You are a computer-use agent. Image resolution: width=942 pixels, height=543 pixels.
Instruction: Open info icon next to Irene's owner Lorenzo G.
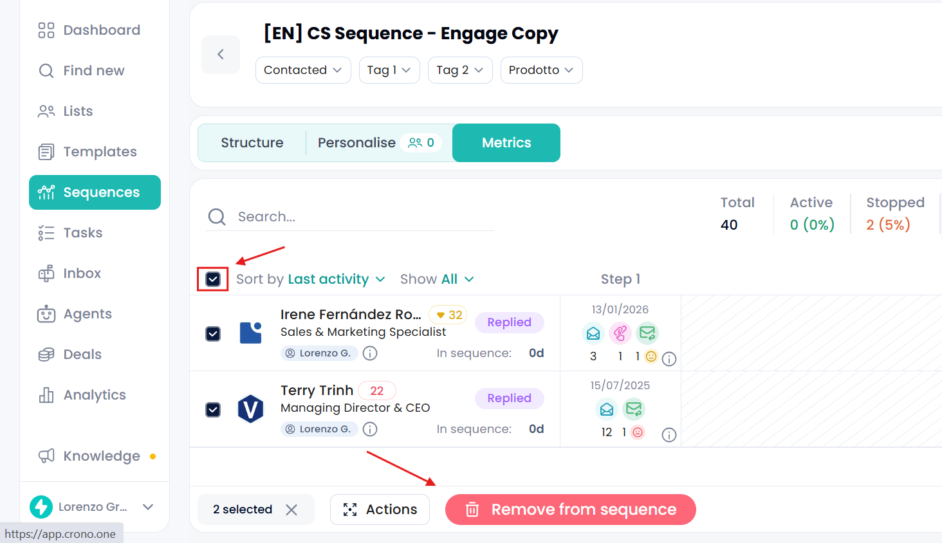tap(370, 353)
